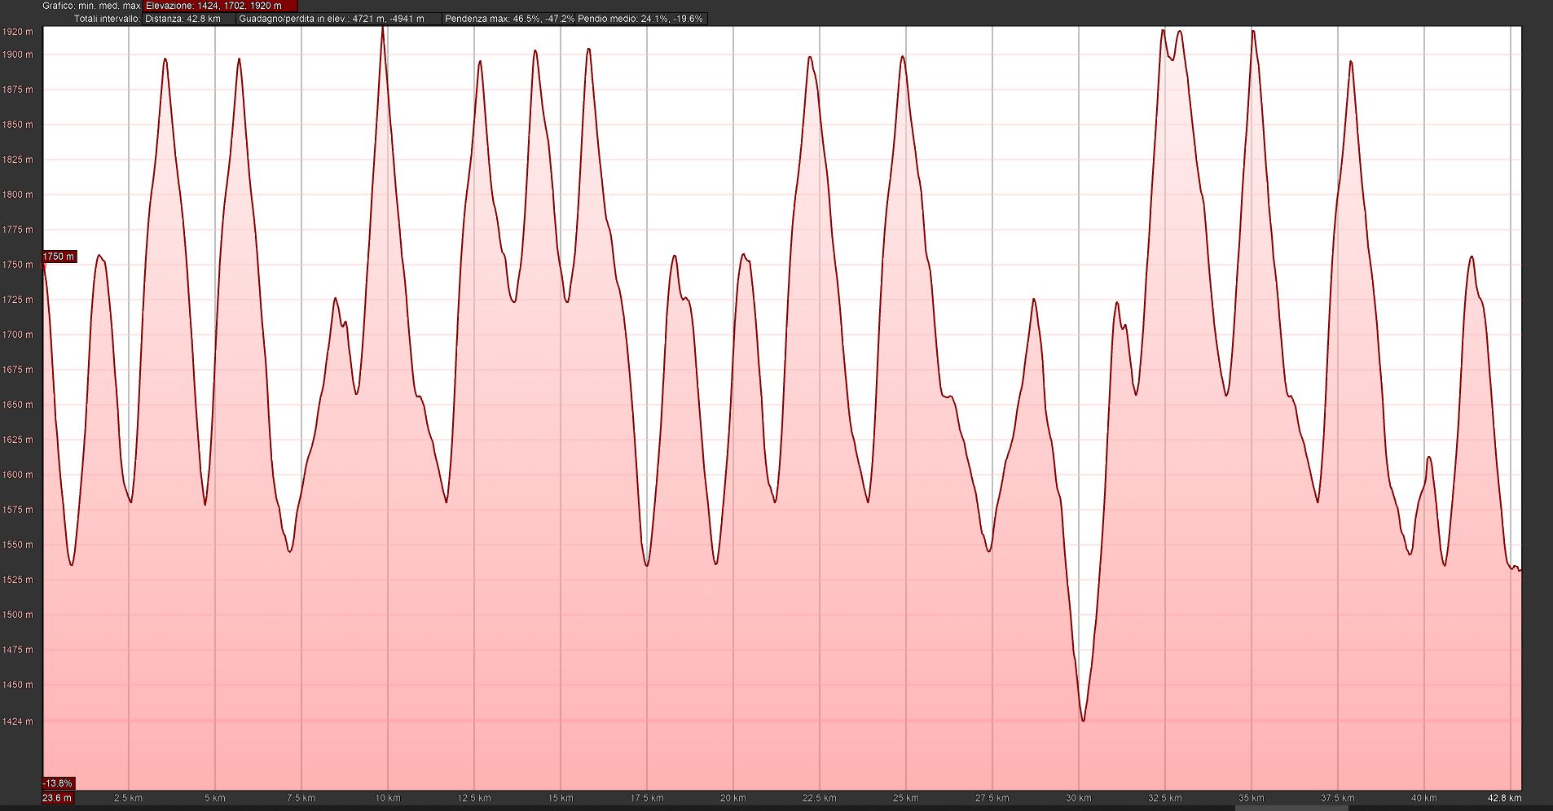This screenshot has width=1553, height=811.
Task: Click the 1920 m y-axis label
Action: 18,32
